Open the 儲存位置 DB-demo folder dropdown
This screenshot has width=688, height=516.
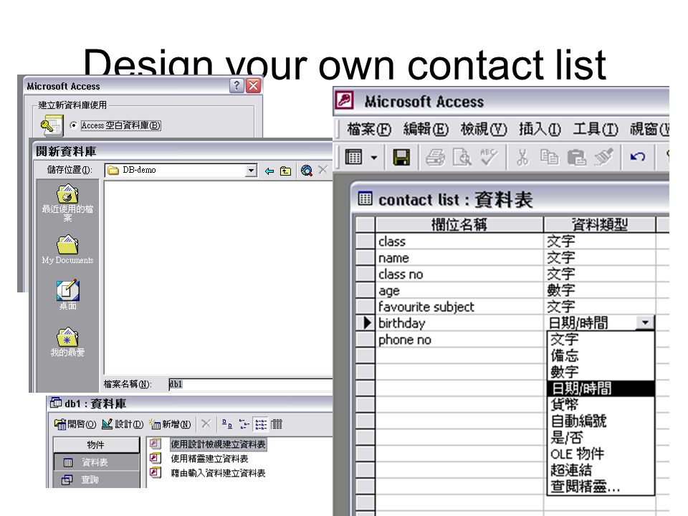[x=251, y=171]
